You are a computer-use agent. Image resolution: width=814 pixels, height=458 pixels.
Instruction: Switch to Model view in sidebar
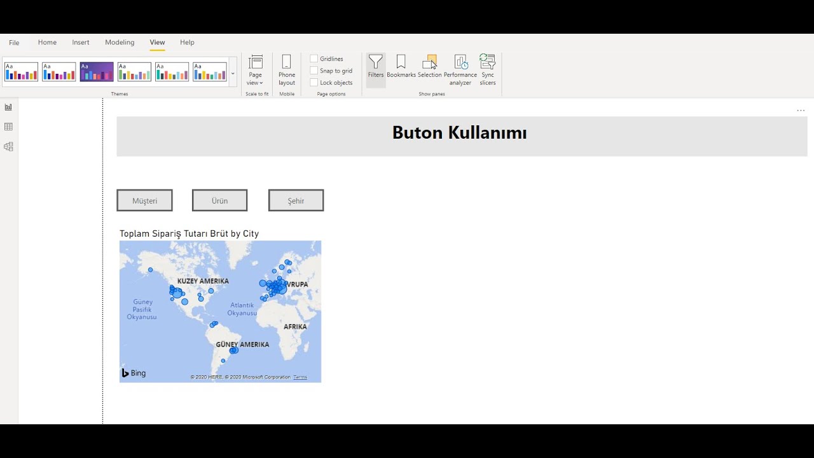point(8,146)
